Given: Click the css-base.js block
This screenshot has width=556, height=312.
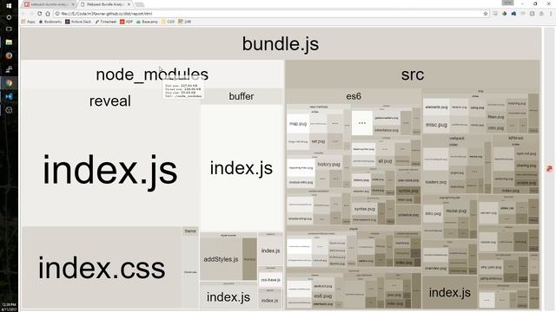Looking at the screenshot, I should click(x=270, y=279).
